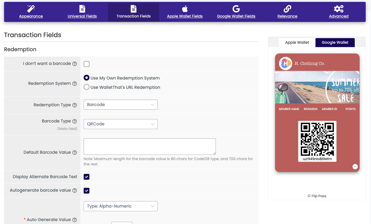Image resolution: width=371 pixels, height=224 pixels.
Task: Open help icon beside Auto Generate Value
Action: pos(75,220)
